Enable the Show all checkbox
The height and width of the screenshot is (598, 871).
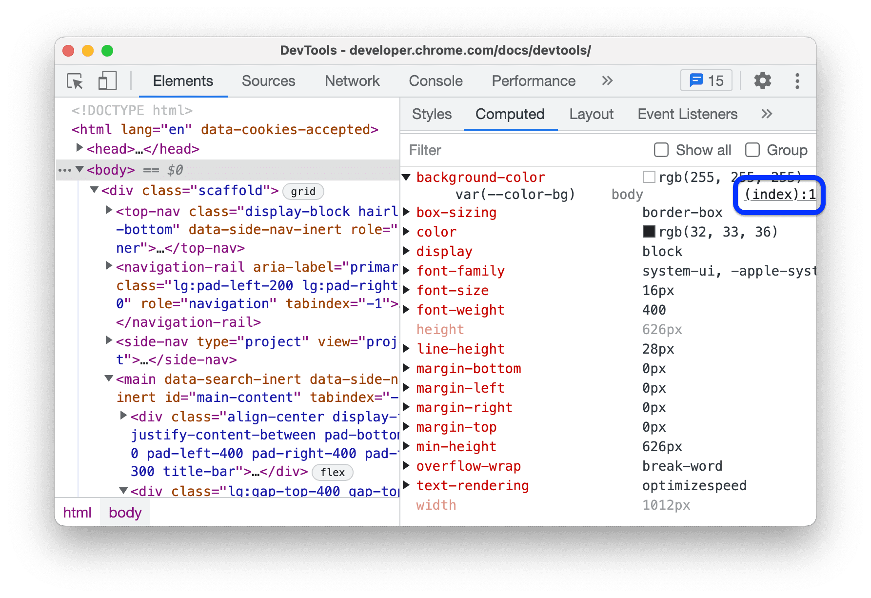(x=661, y=150)
